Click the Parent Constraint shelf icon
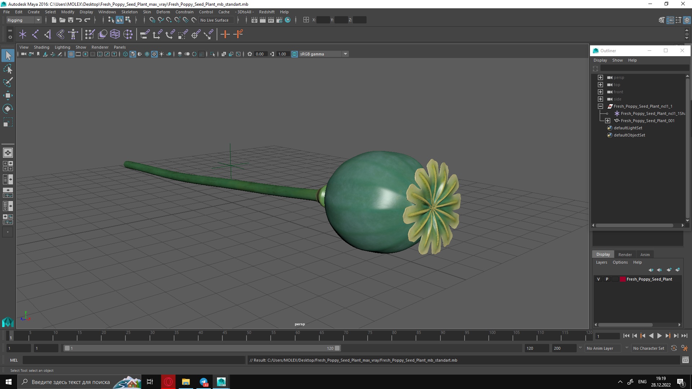692x389 pixels. (145, 35)
